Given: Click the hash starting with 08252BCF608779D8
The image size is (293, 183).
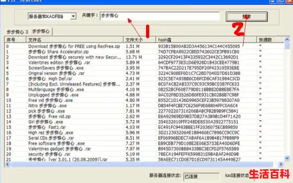Looking at the screenshot, I should (x=199, y=90).
